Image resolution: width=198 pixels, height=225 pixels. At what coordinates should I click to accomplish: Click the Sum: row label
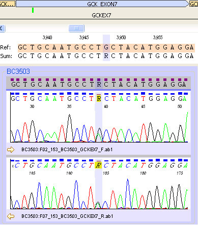(6, 56)
